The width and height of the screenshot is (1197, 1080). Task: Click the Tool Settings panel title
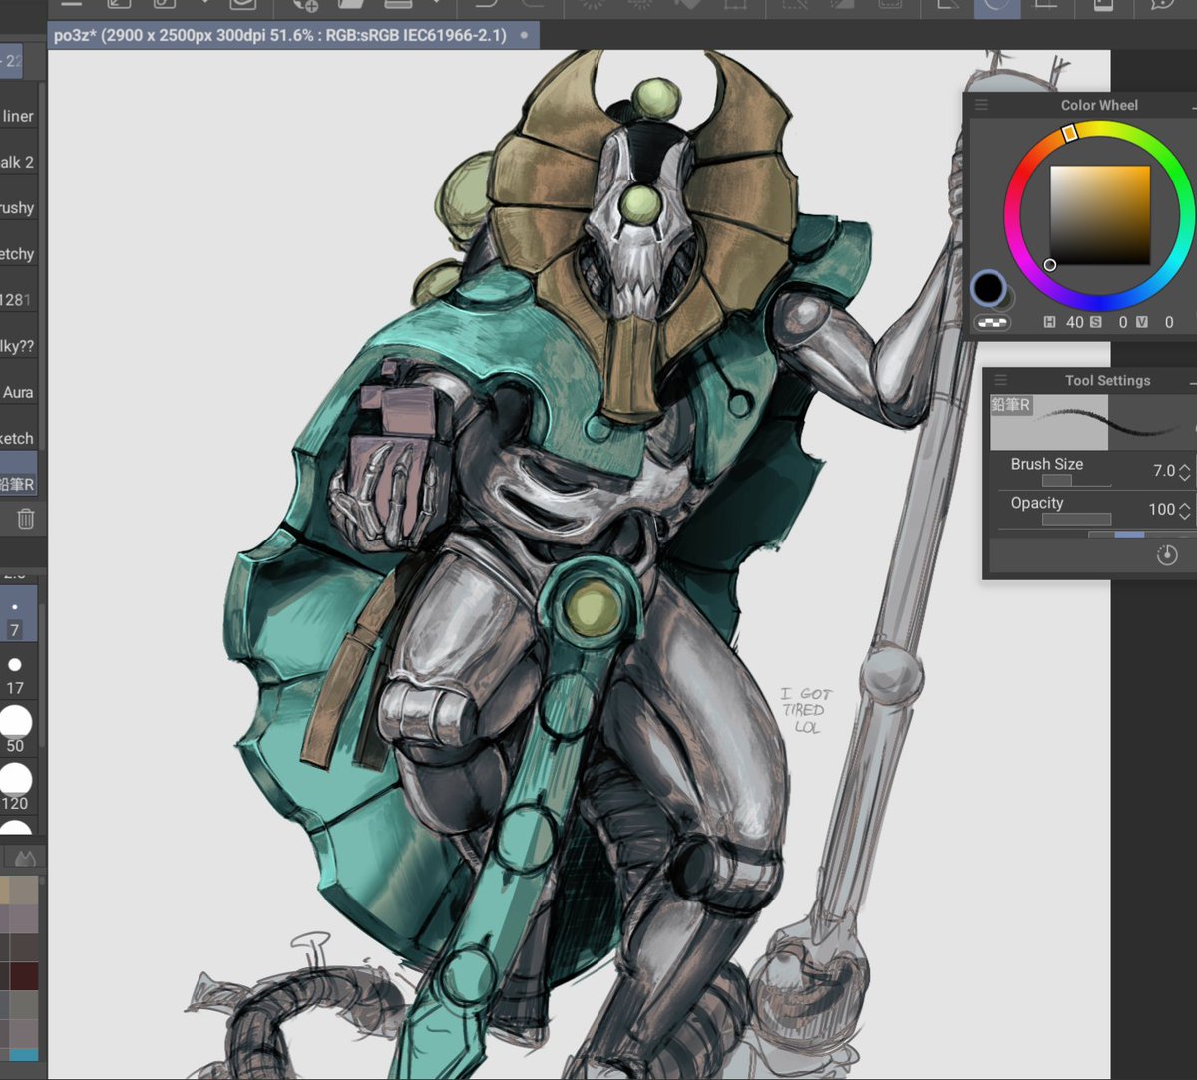tap(1107, 380)
